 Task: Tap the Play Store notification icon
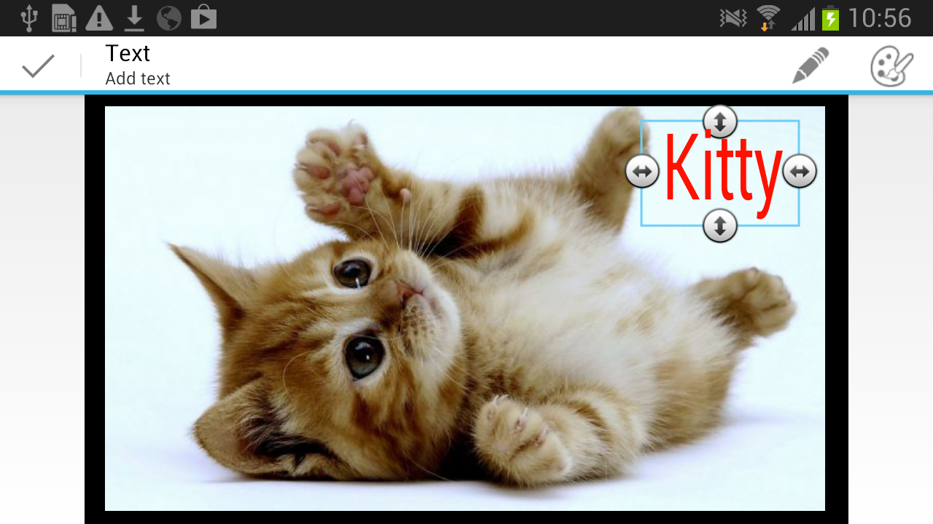tap(204, 18)
